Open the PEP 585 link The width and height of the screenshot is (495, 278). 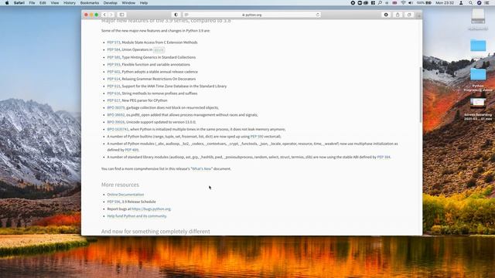tap(114, 57)
